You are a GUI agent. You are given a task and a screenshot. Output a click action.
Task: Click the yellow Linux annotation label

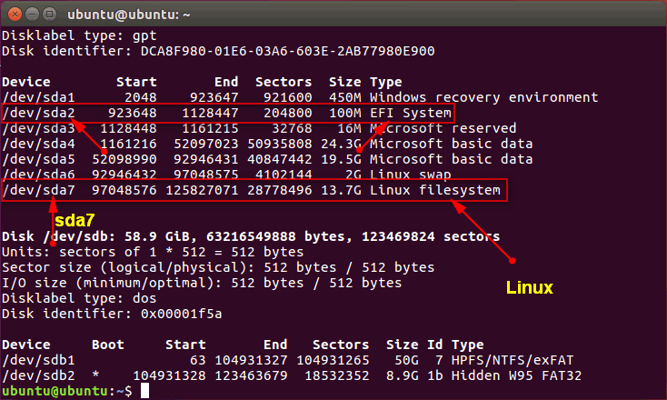pos(528,287)
